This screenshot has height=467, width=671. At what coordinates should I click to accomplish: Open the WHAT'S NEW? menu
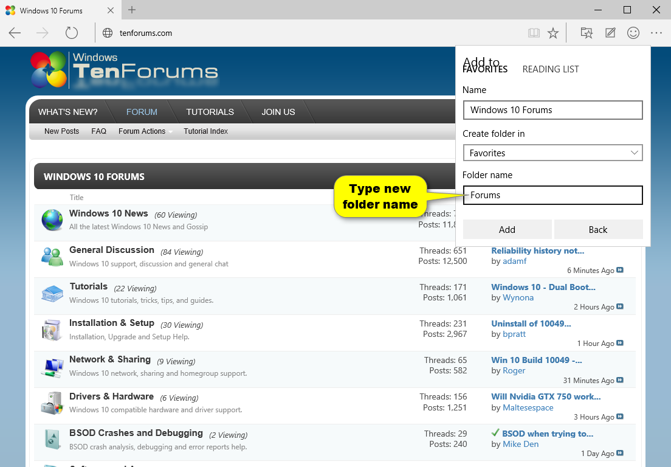click(x=67, y=112)
